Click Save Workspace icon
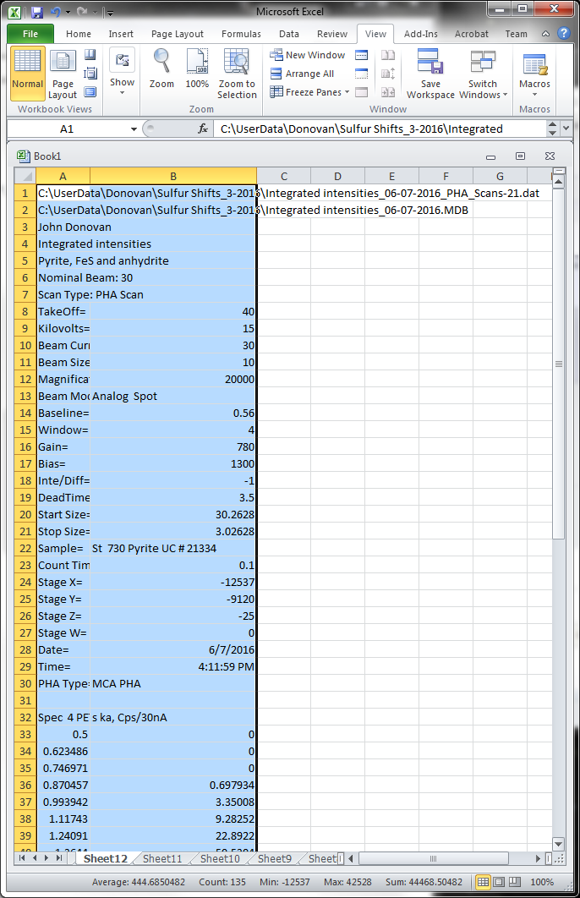The height and width of the screenshot is (898, 580). pos(430,74)
